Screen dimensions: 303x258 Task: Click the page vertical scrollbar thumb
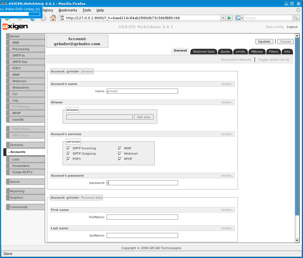(x=297, y=126)
